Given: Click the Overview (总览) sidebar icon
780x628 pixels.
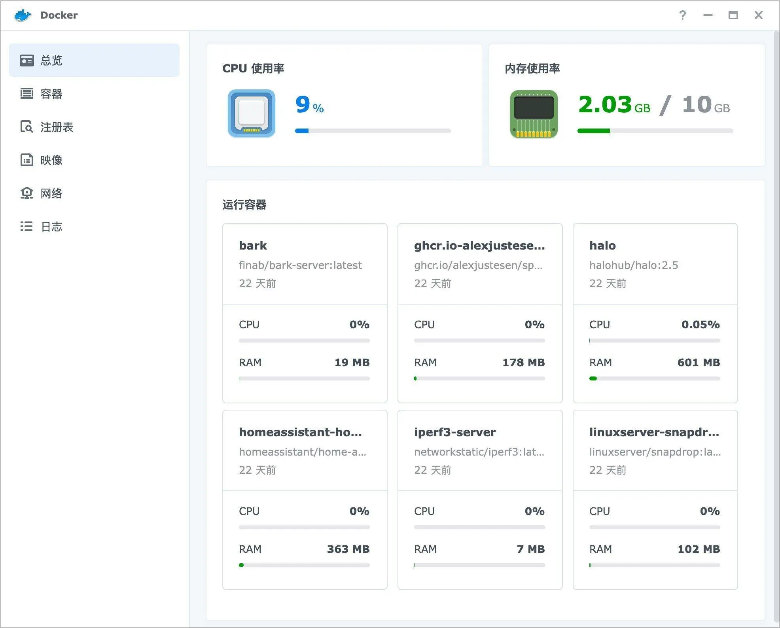Looking at the screenshot, I should click(x=27, y=61).
